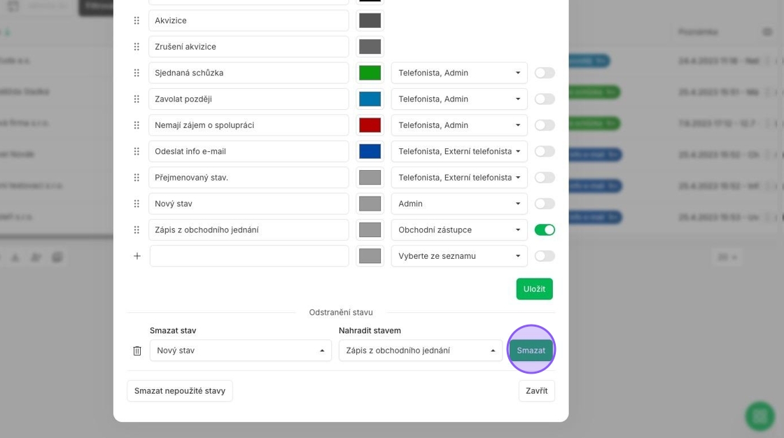Expand the Smazat stav dropdown

click(x=240, y=351)
